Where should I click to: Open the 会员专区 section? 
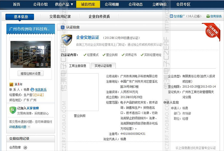[x=183, y=4]
